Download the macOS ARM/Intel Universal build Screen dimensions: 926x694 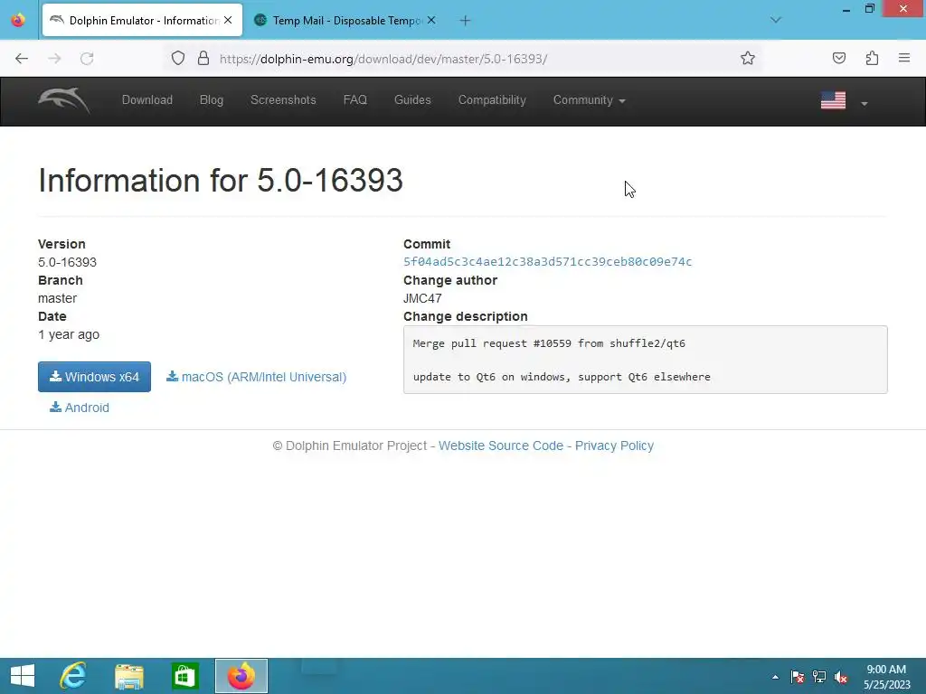pos(256,377)
